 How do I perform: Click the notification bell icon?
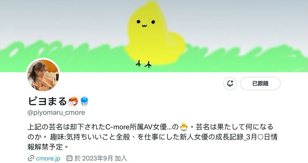(230, 83)
